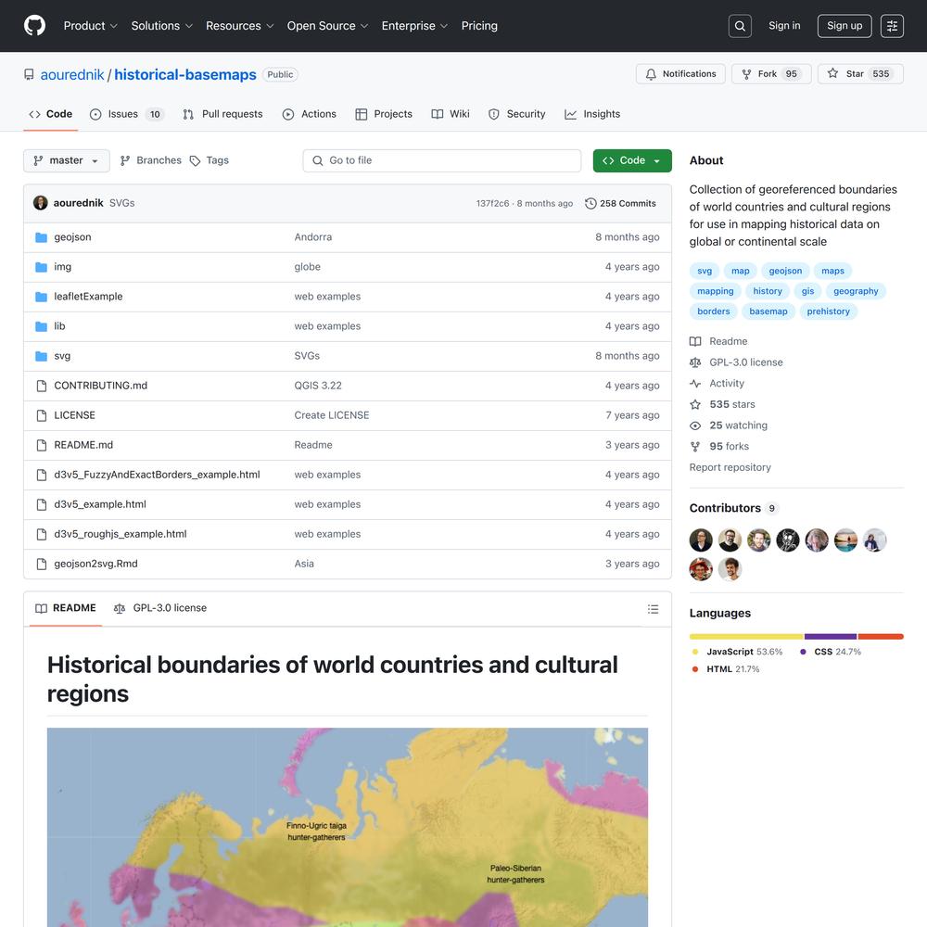Open the leafletExample folder
927x927 pixels.
(89, 297)
